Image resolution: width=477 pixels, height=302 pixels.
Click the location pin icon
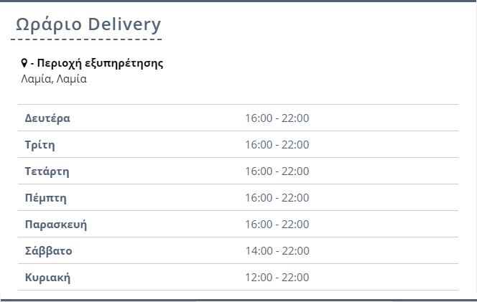pos(24,63)
